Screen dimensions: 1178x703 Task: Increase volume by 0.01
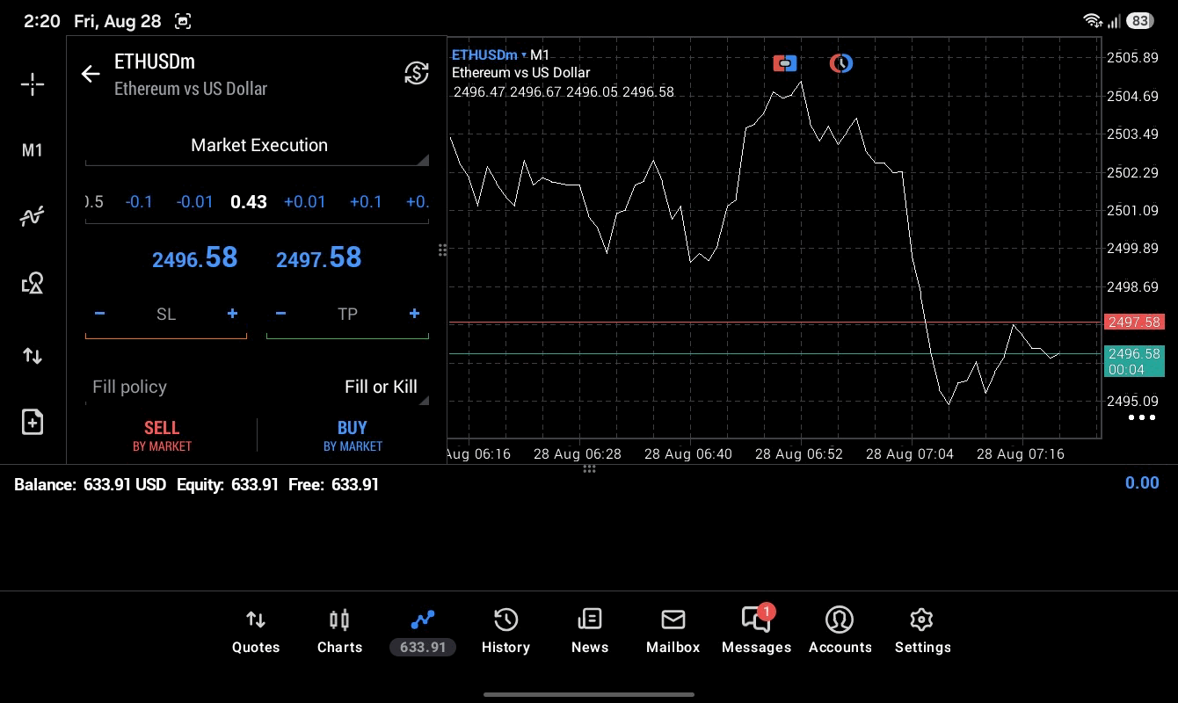[x=305, y=202]
